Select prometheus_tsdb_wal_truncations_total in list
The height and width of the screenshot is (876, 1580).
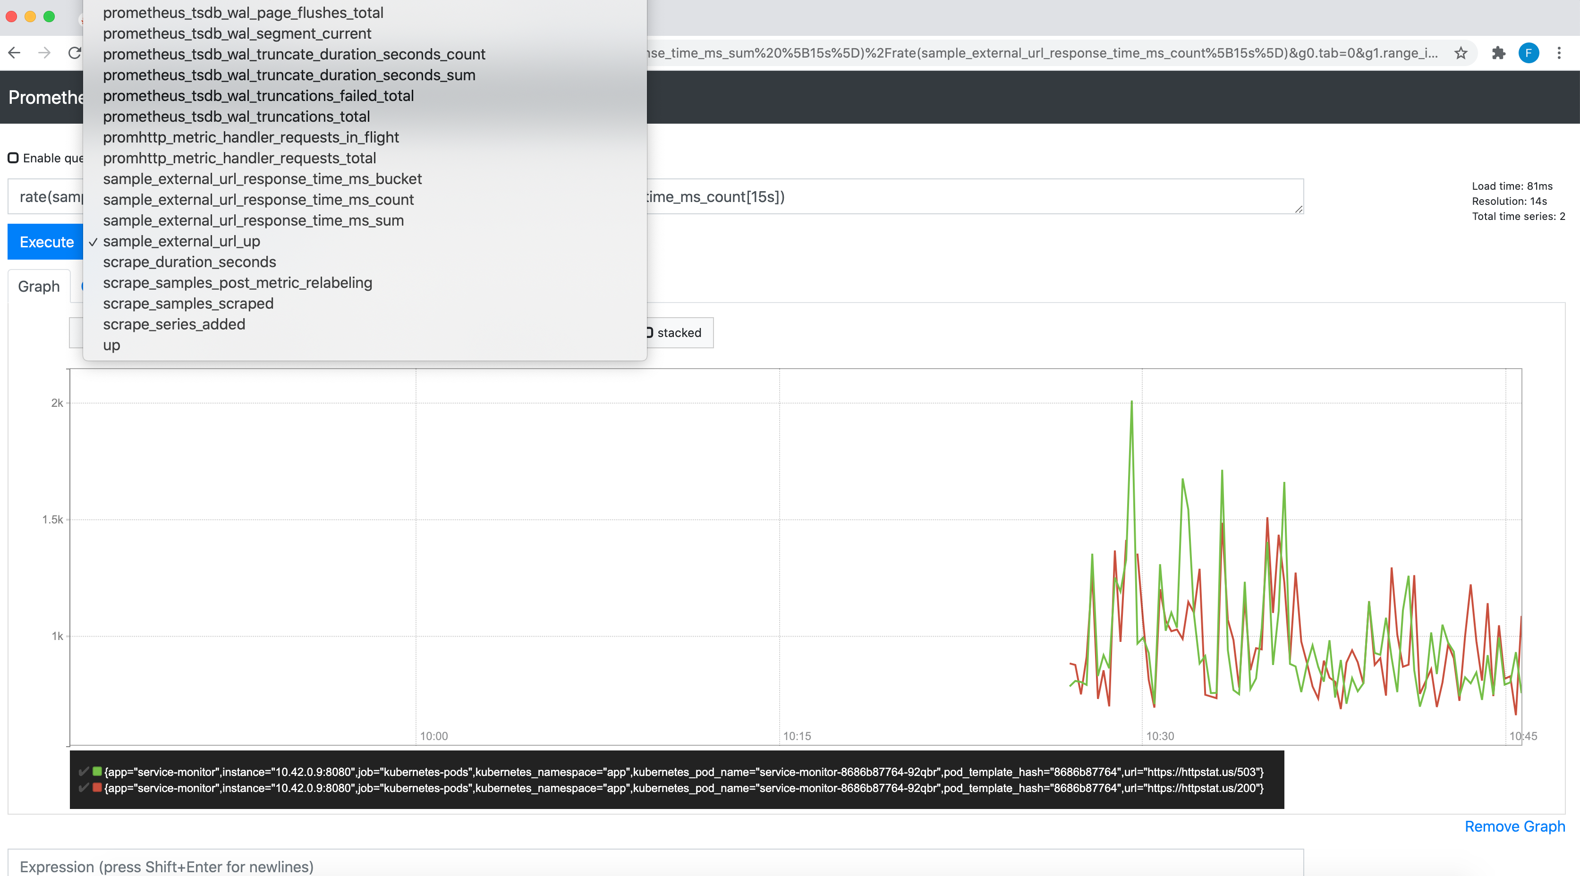click(236, 117)
